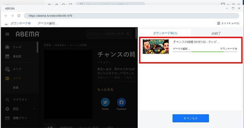This screenshot has width=244, height=128.
Task: Minimize the ABEMA window
Action: click(227, 8)
